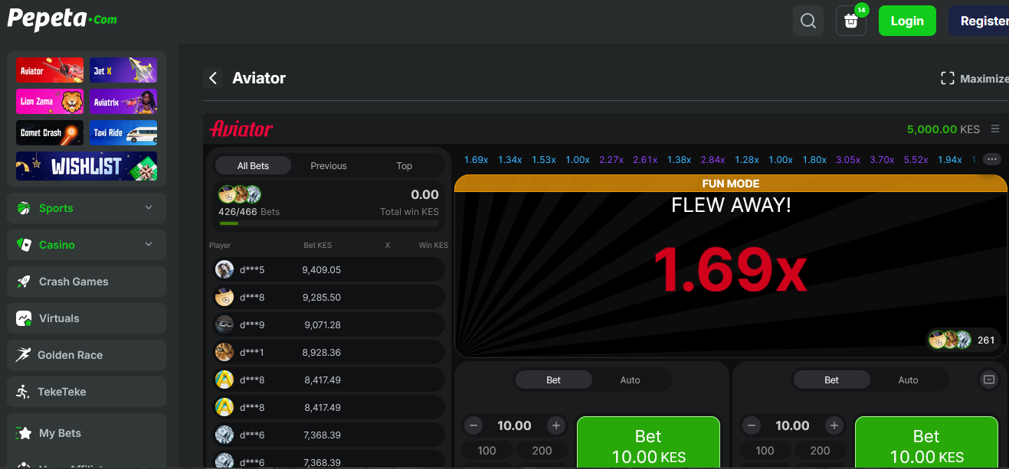Viewport: 1009px width, 469px height.
Task: Switch first bet panel to Auto
Action: 630,379
